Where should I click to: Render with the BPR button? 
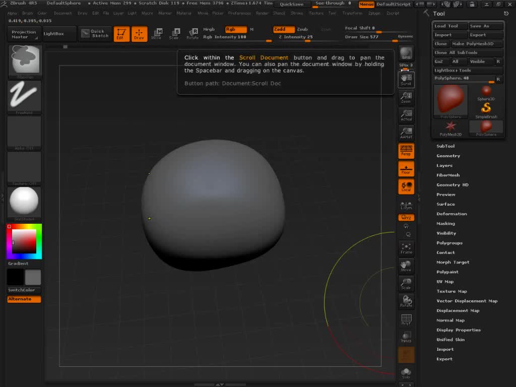pos(406,53)
